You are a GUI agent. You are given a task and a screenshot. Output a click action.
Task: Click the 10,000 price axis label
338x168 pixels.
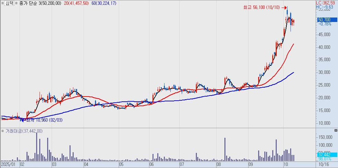(x=325, y=123)
